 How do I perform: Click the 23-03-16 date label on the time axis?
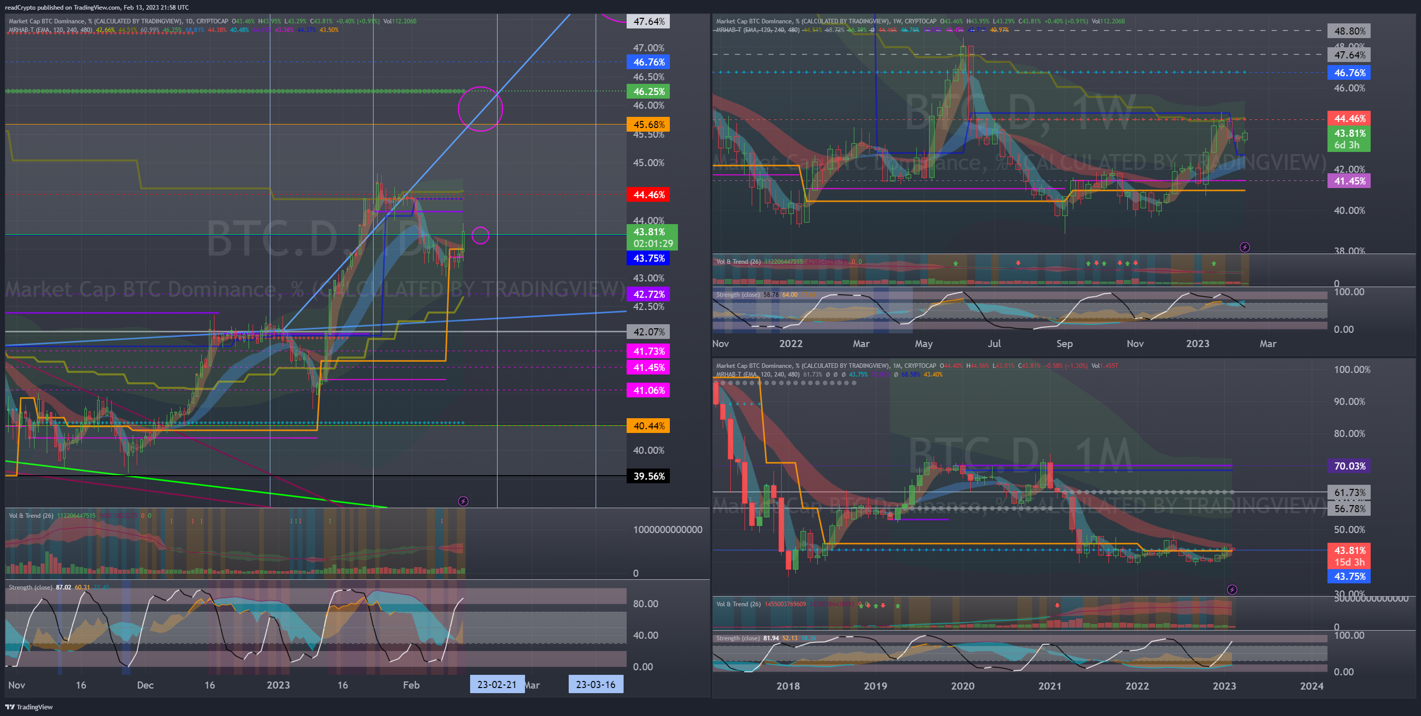point(596,684)
